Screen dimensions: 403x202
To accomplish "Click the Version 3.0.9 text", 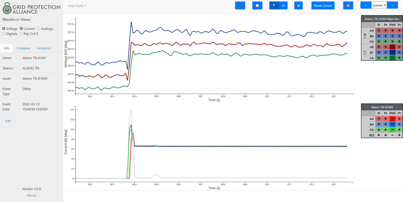I will point(31,189).
